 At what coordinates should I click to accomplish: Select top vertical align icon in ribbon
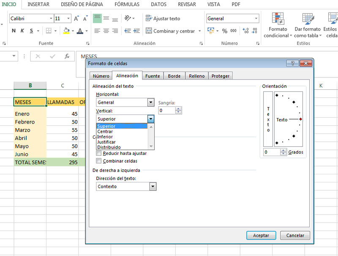pos(97,18)
